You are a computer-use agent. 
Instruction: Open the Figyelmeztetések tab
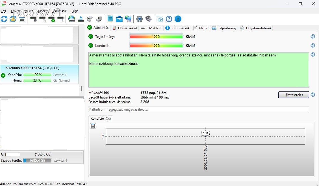tap(256, 28)
